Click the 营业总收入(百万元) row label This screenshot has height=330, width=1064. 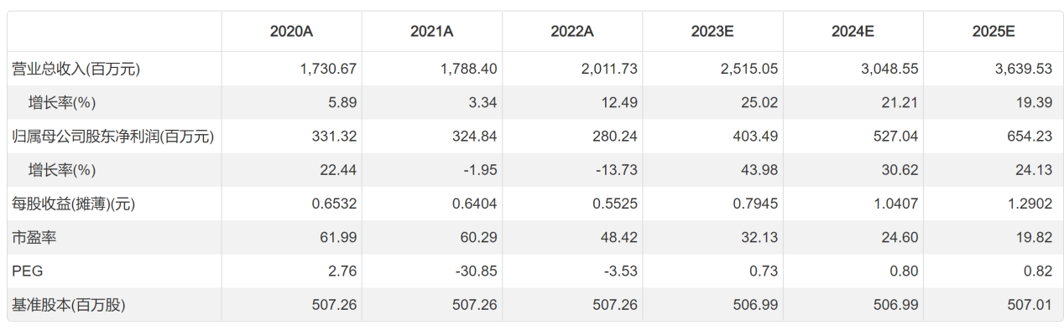tap(76, 69)
